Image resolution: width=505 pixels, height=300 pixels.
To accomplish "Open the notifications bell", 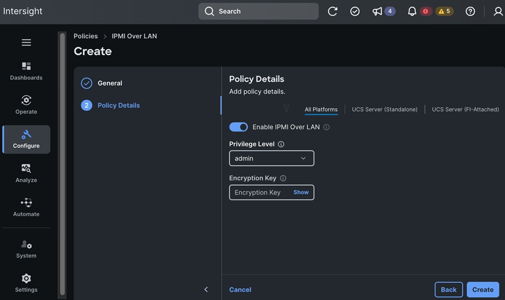I will [x=412, y=11].
